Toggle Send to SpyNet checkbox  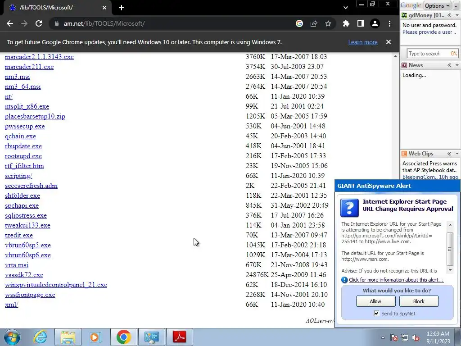tap(376, 314)
